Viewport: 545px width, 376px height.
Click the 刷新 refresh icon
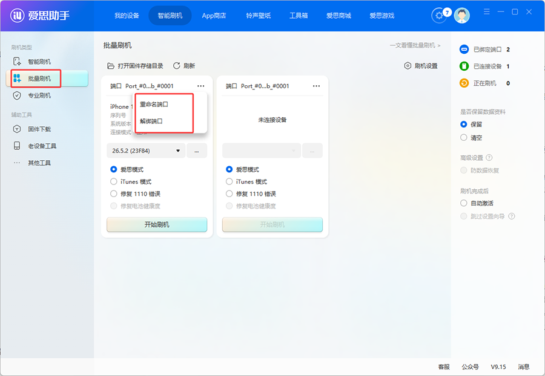[177, 66]
